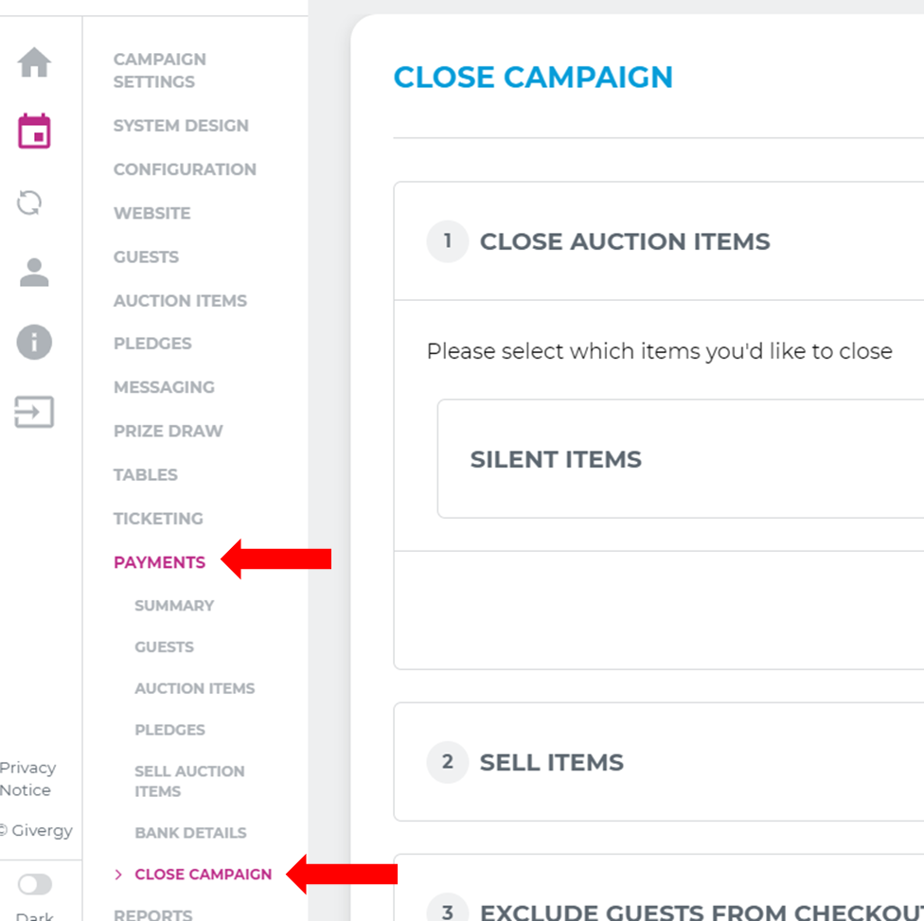This screenshot has width=924, height=921.
Task: Open the Campaigns calendar icon
Action: pos(34,132)
